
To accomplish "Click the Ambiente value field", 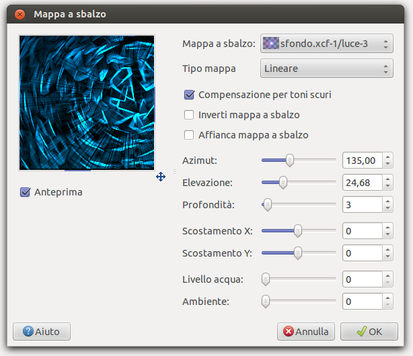I will [x=363, y=302].
